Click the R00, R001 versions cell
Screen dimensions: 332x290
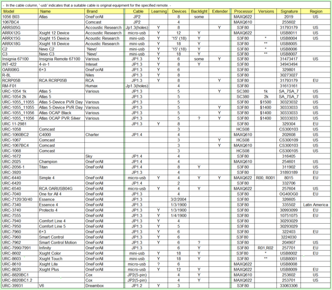point(265,178)
